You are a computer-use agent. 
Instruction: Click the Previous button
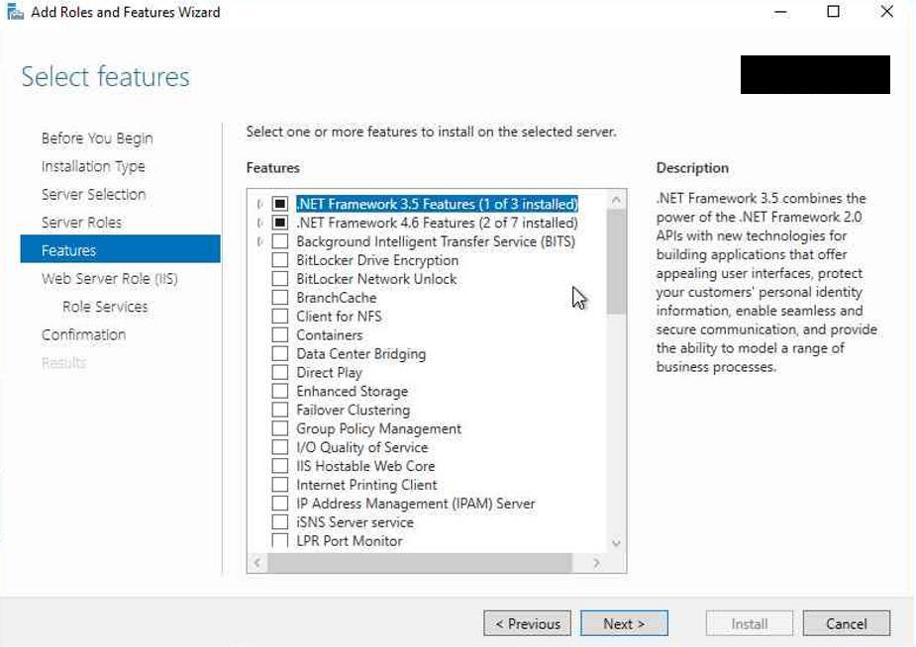[x=527, y=623]
